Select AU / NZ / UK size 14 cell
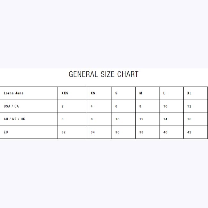The width and height of the screenshot is (208, 208). [x=165, y=119]
